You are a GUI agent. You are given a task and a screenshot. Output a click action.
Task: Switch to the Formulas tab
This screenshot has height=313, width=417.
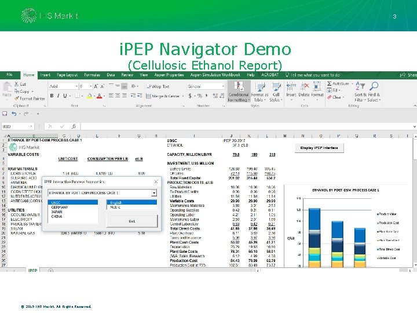pyautogui.click(x=92, y=75)
